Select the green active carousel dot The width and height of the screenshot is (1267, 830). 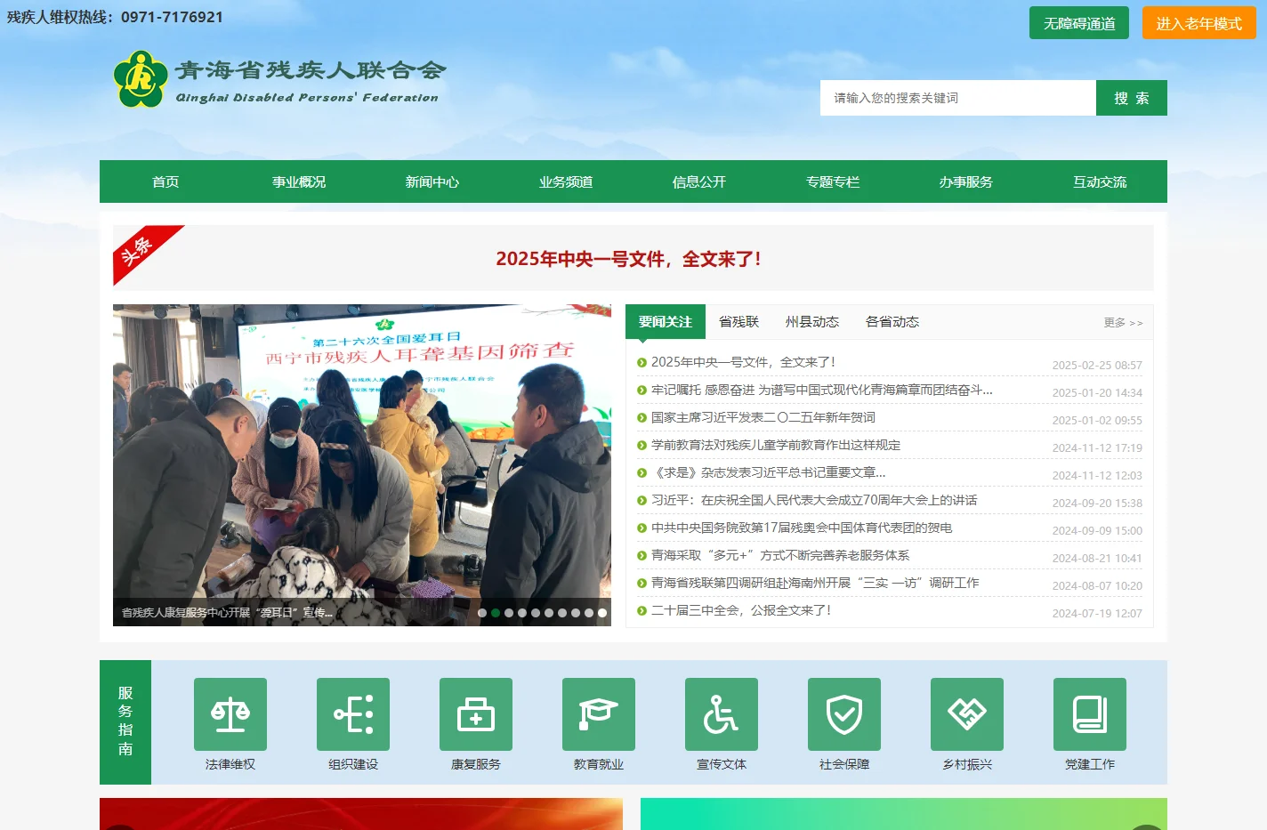pyautogui.click(x=496, y=613)
